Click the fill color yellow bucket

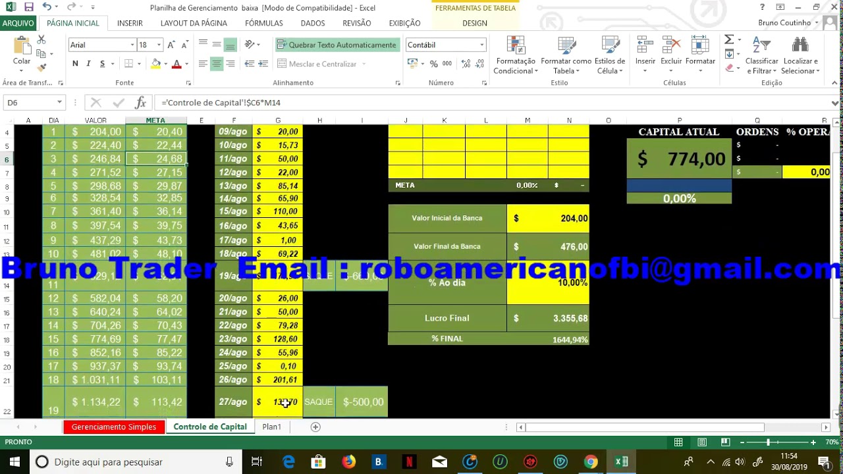click(x=155, y=64)
